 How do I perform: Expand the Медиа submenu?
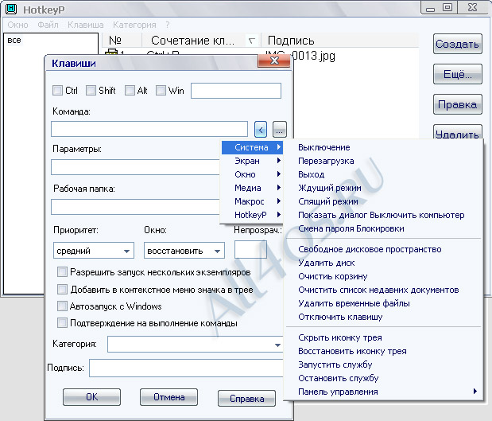click(x=252, y=188)
